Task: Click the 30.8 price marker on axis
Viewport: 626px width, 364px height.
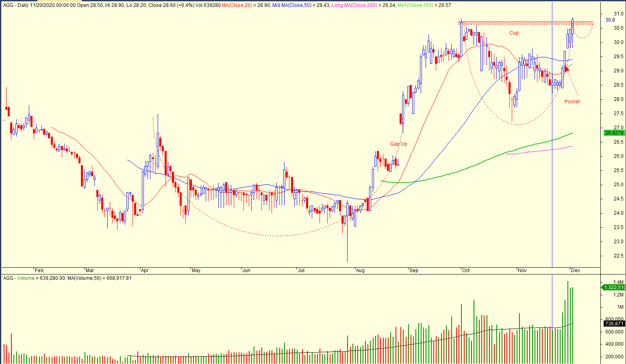Action: [x=610, y=20]
